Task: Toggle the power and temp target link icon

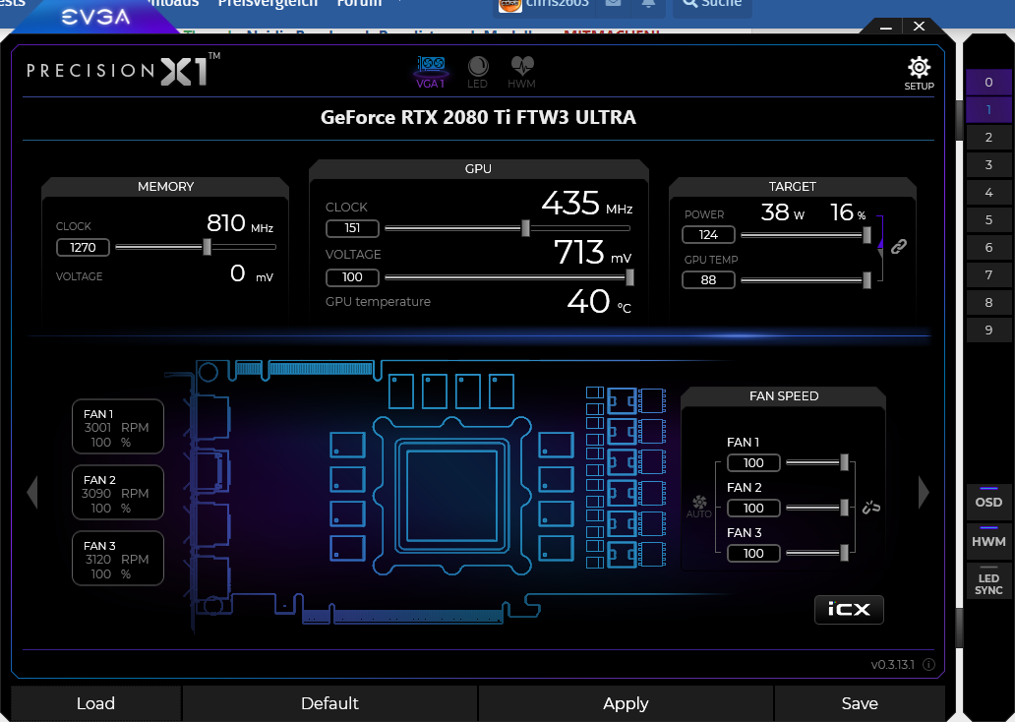Action: coord(899,246)
